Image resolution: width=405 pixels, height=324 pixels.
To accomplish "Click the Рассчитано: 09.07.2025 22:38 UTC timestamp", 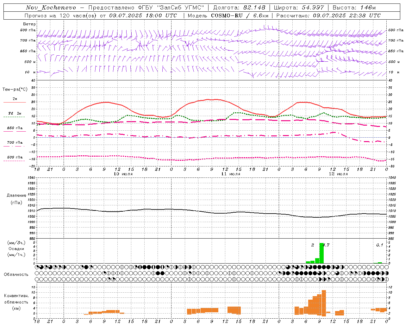I will 328,16.
